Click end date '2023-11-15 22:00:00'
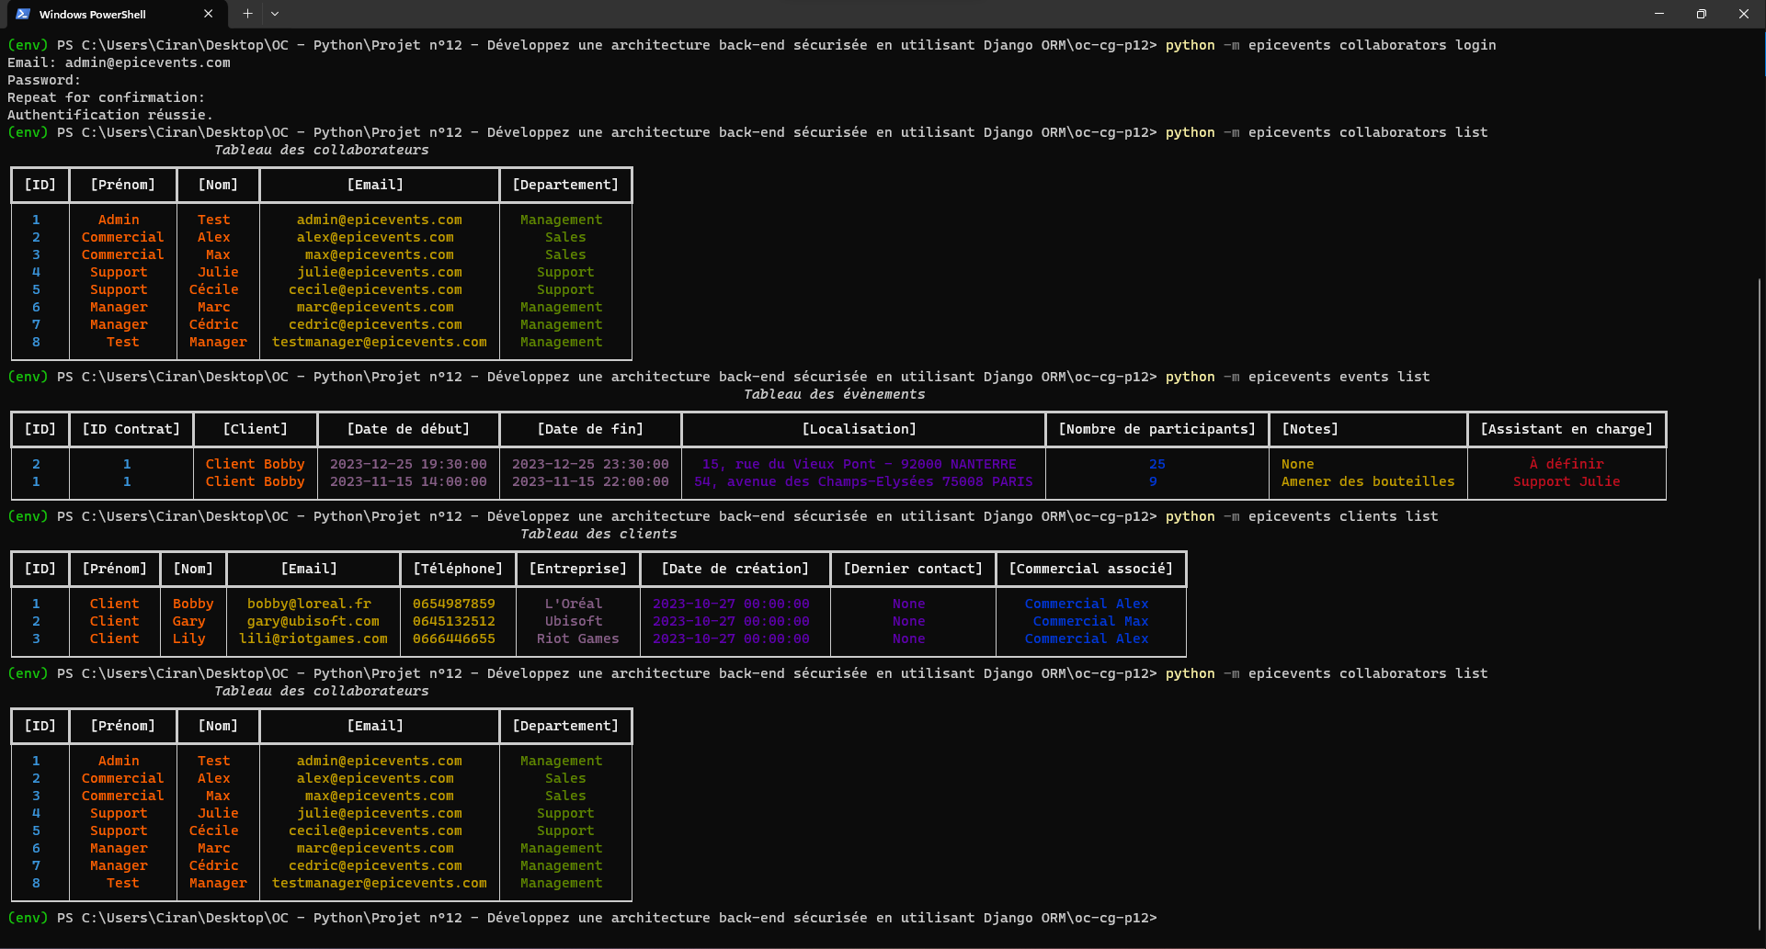 point(590,481)
